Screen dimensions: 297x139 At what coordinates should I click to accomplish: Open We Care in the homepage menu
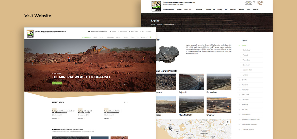pos(102,37)
